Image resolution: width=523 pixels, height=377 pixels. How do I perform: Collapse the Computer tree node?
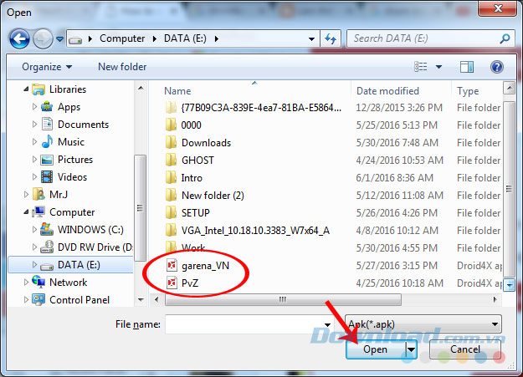pos(26,212)
